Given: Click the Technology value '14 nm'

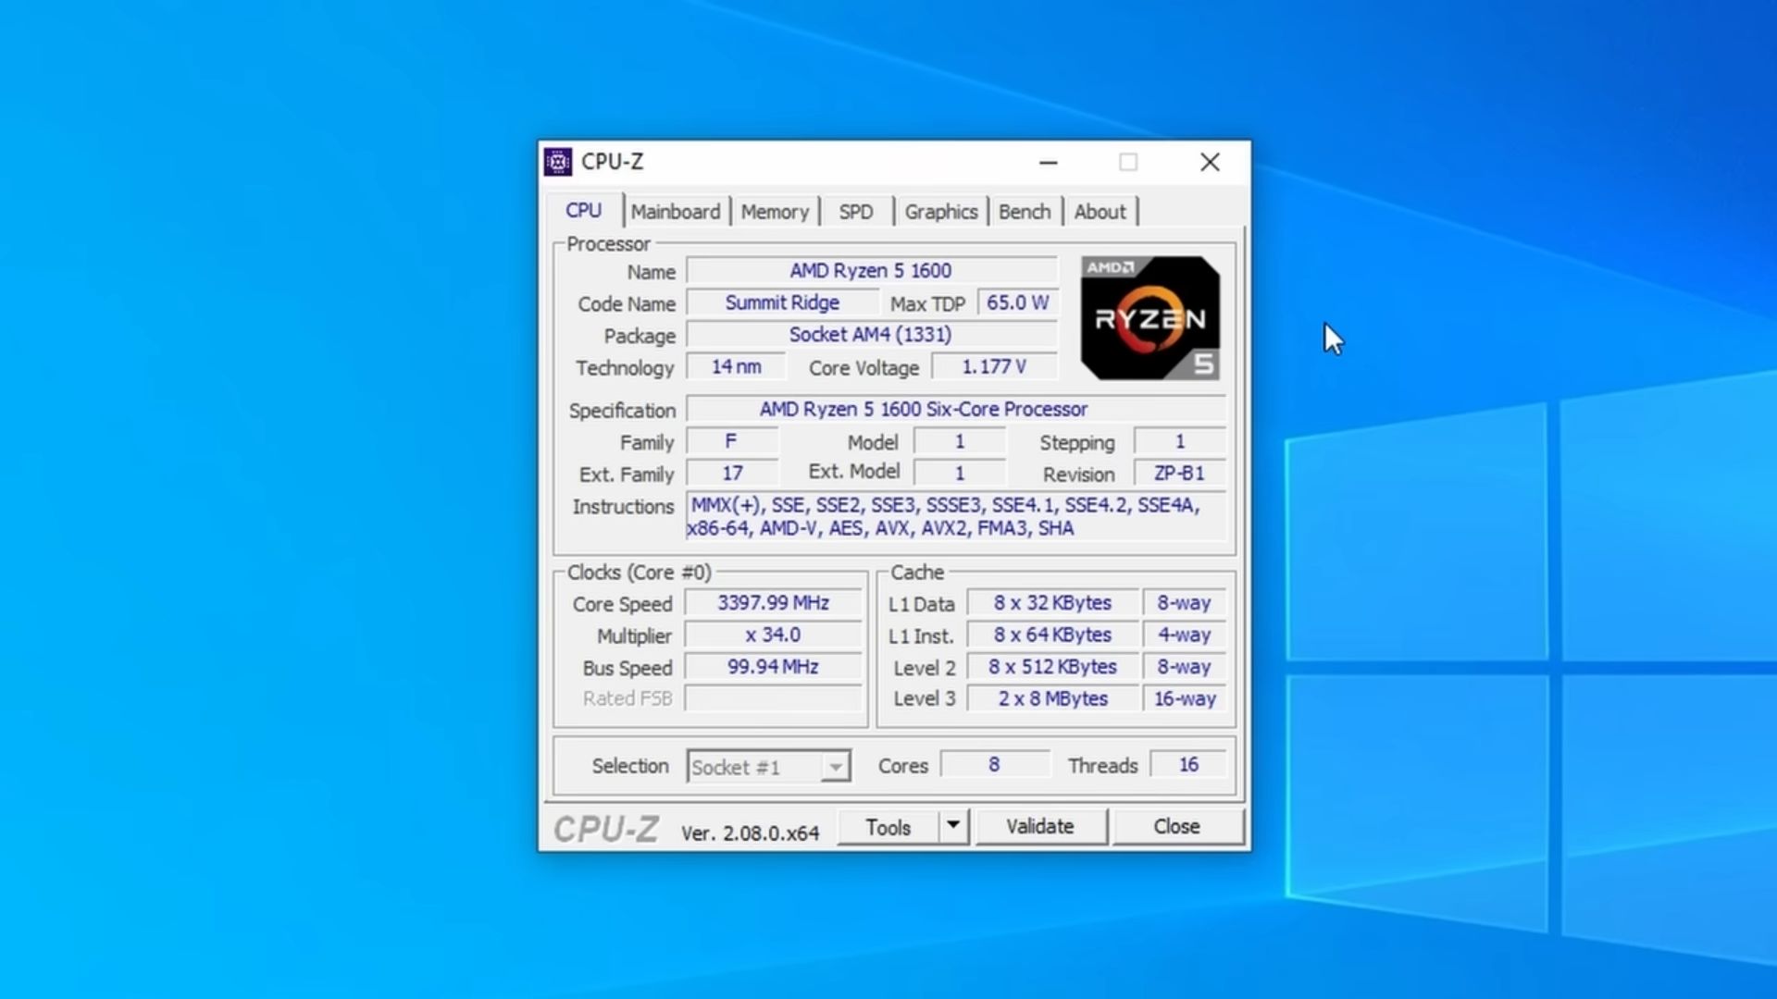Looking at the screenshot, I should (x=736, y=367).
